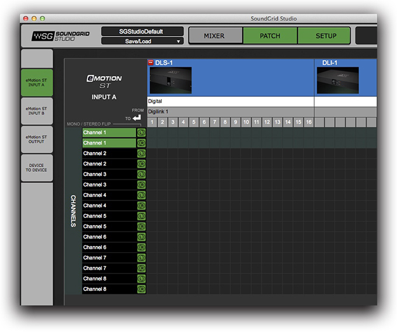Click the Digital row under DLS-1

231,101
